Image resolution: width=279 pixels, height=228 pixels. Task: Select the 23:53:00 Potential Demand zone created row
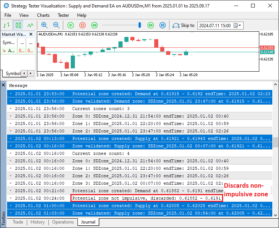[x=140, y=94]
